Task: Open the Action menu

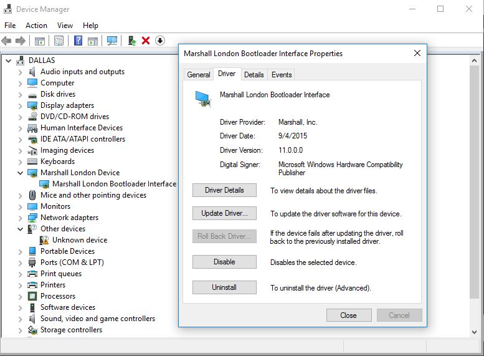Action: pyautogui.click(x=36, y=26)
